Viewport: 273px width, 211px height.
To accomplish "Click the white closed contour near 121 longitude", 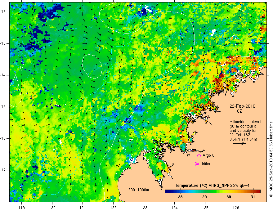I will click(92, 66).
